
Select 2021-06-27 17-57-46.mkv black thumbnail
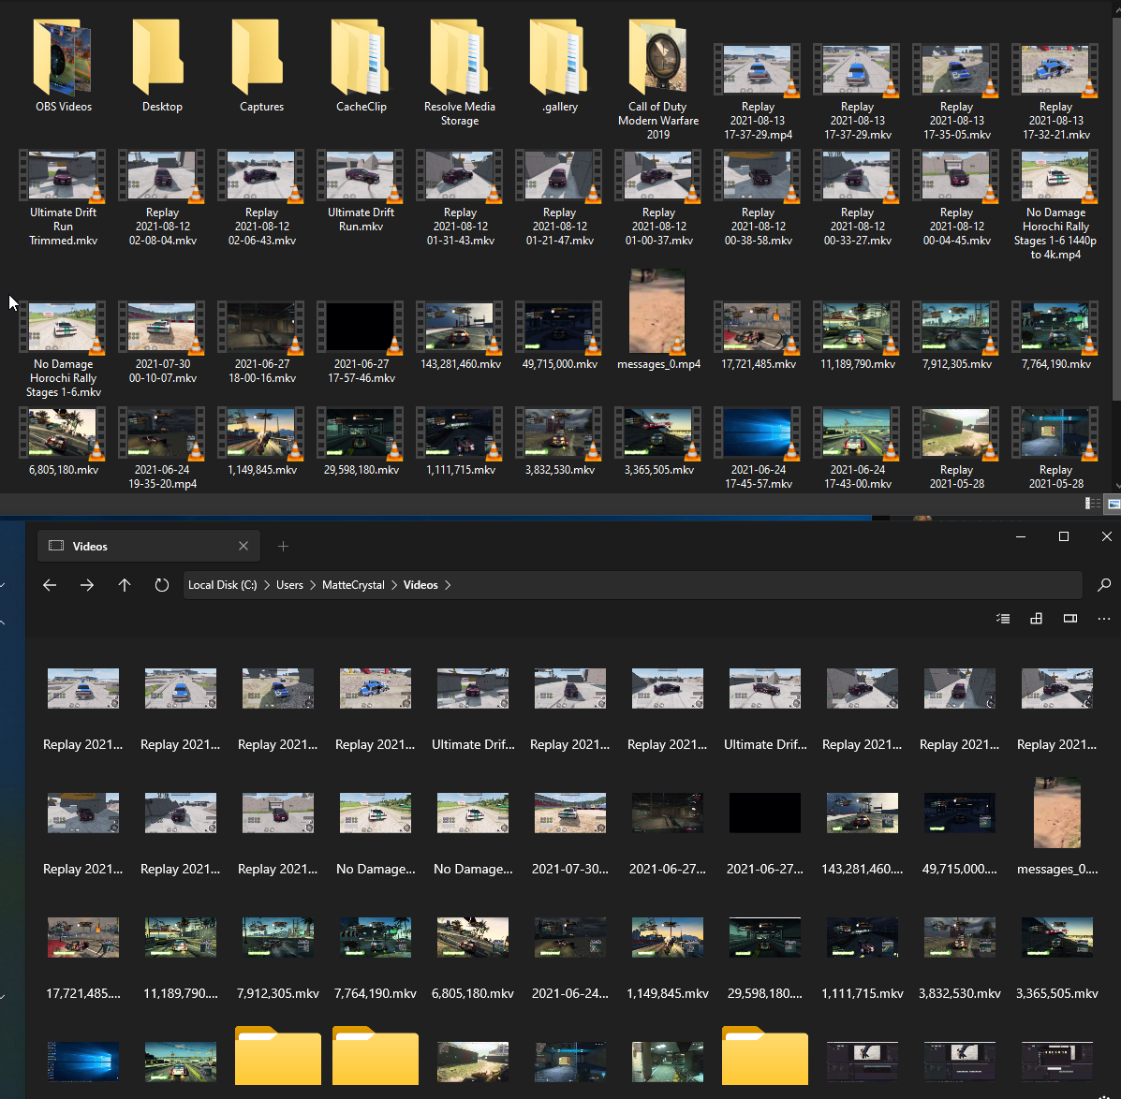tap(361, 343)
